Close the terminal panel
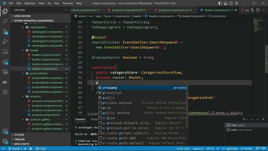 point(263,119)
